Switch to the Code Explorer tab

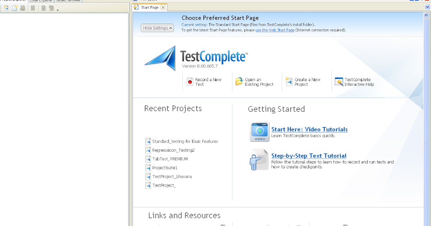(40, 1)
